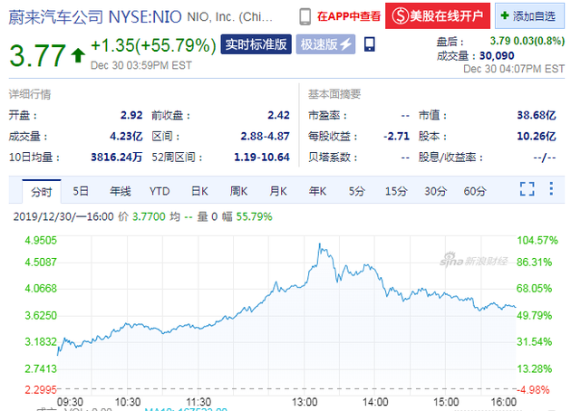The width and height of the screenshot is (571, 411).
Task: Select the 15分 interval tab
Action: (396, 191)
